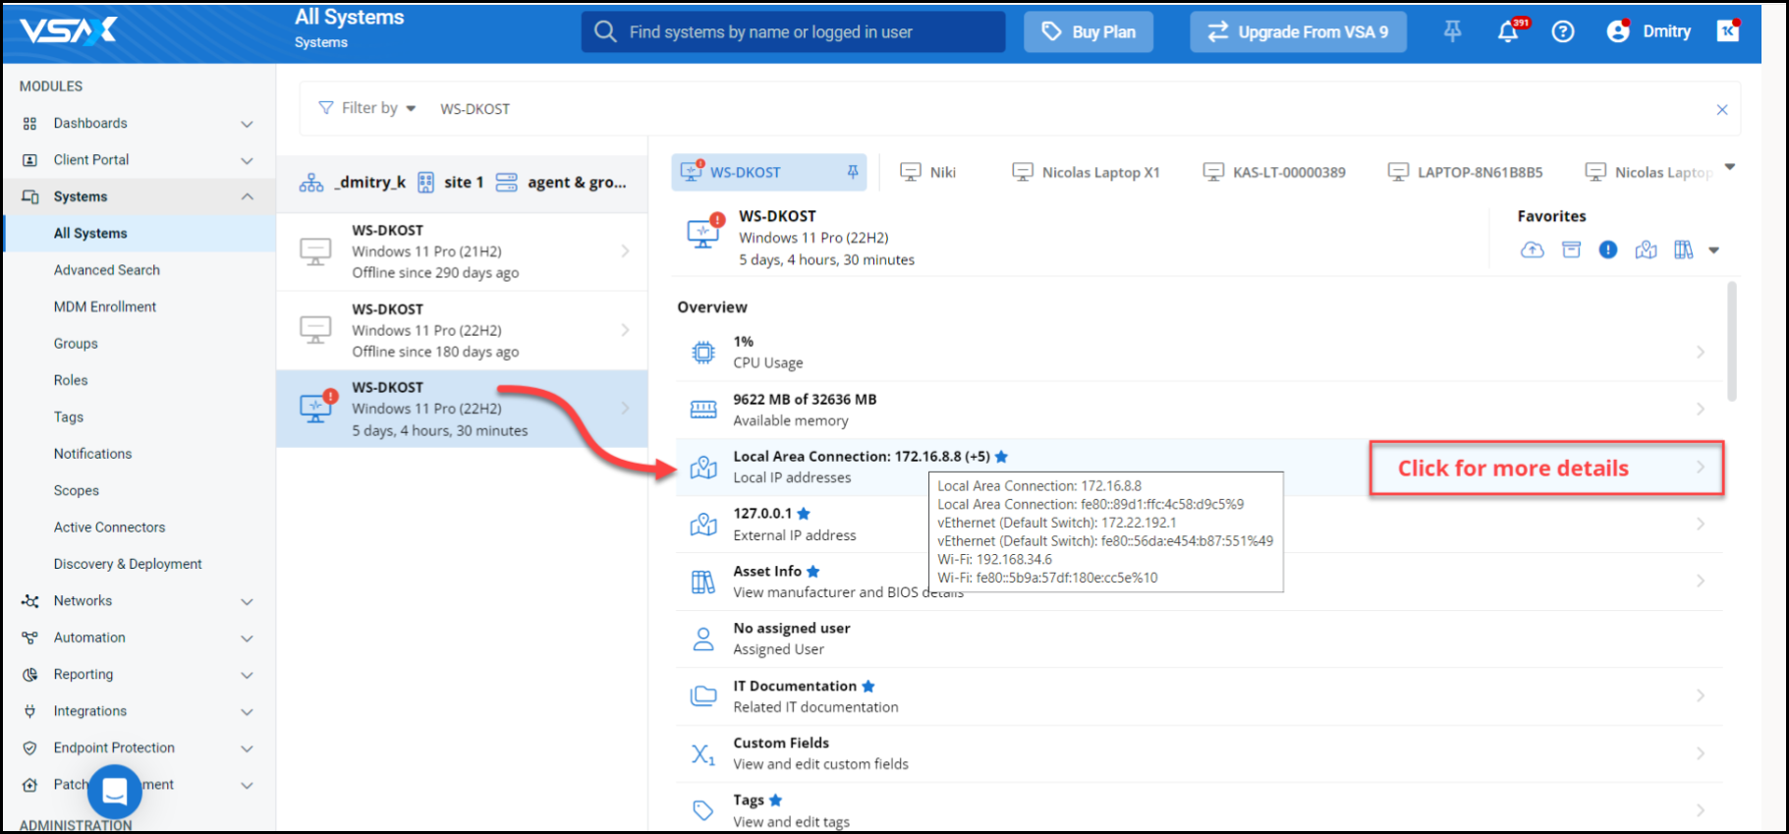
Task: Click the archive box favorite icon
Action: (x=1571, y=250)
